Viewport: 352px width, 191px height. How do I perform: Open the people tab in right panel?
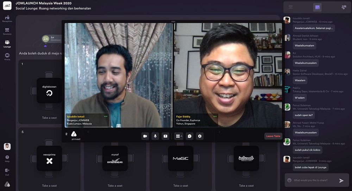point(344,7)
